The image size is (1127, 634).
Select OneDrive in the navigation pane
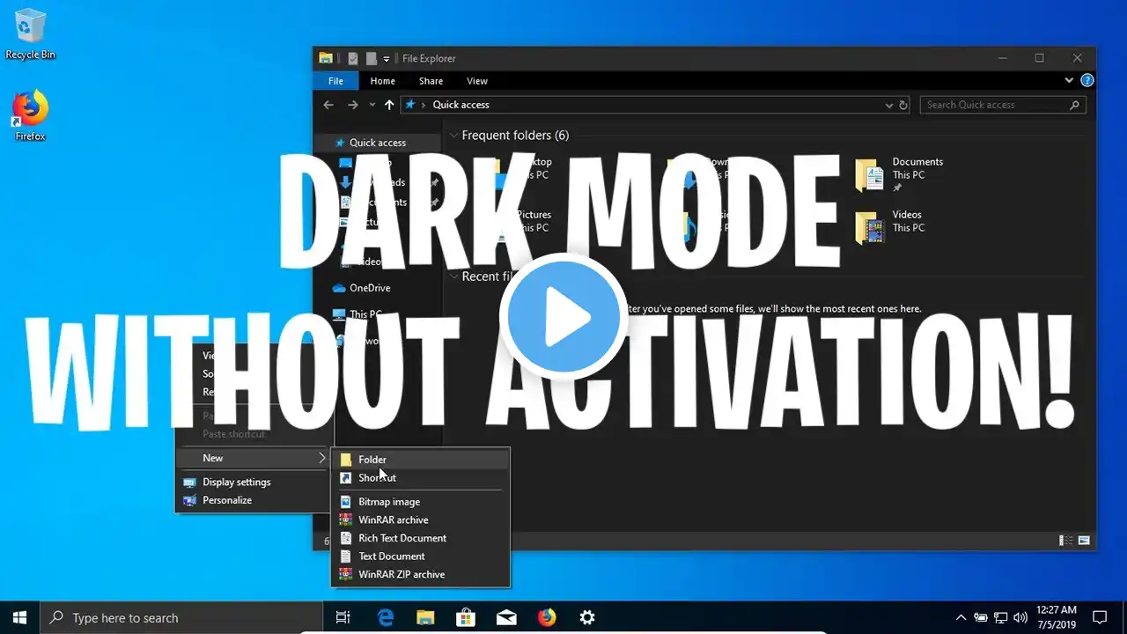coord(370,288)
